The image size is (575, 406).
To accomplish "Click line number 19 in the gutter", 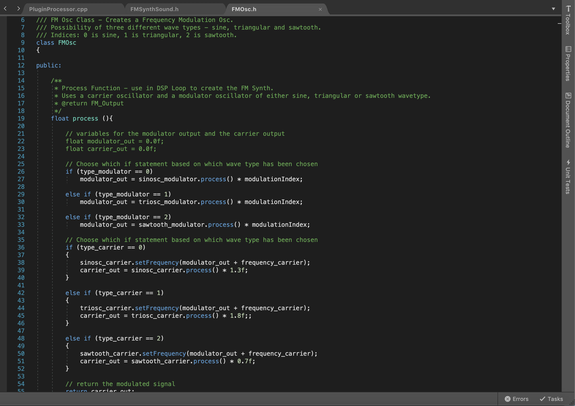I will click(x=21, y=118).
